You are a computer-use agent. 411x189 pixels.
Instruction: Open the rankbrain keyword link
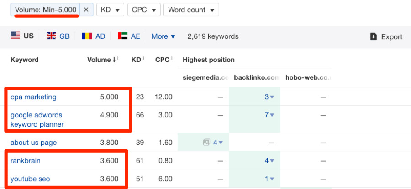click(x=26, y=160)
